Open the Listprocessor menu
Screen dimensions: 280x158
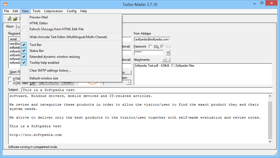click(x=54, y=11)
